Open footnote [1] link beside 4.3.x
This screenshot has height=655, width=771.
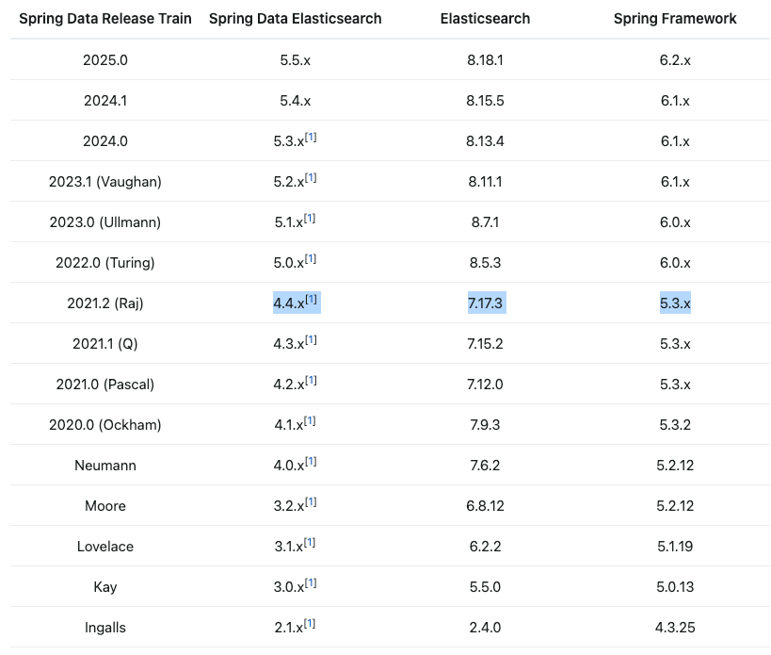point(311,339)
